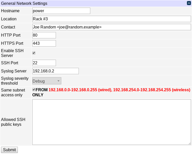Collapse the General Network Settings panel

(x=188, y=3)
